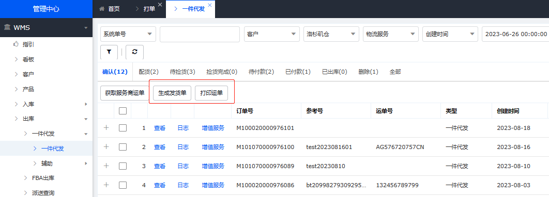Check the box for order M101070000976100
549x197 pixels.
click(x=123, y=147)
